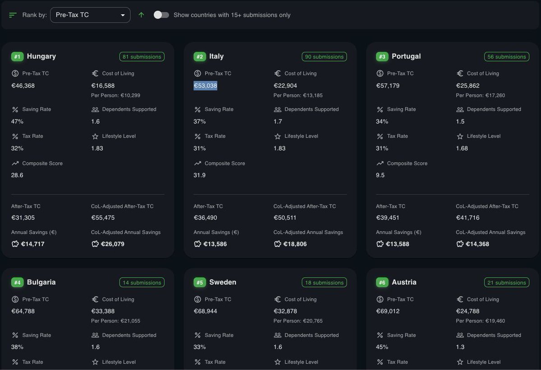The height and width of the screenshot is (370, 541).
Task: Click Italy's Cost of Living euro icon
Action: click(277, 73)
